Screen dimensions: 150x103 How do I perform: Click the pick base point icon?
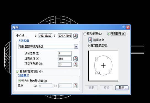[x=76, y=86]
